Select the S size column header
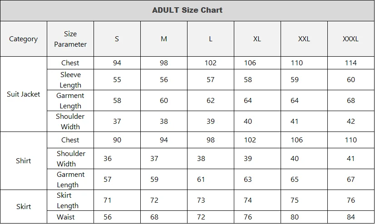 coord(117,39)
